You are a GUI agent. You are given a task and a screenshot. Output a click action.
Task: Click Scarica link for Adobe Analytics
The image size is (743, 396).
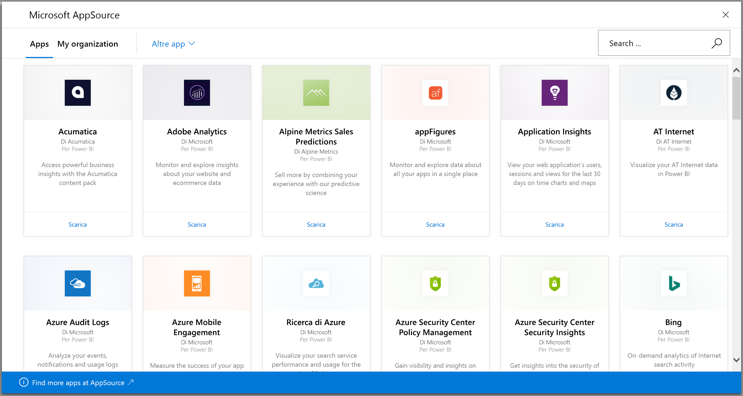click(x=196, y=224)
